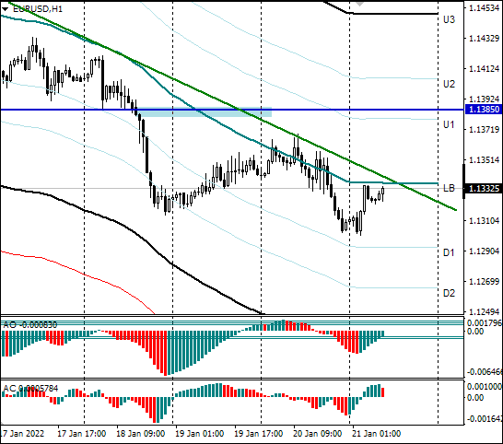Image resolution: width=503 pixels, height=444 pixels.
Task: Click the 17 Jan 17:00 time label
Action: tap(81, 434)
